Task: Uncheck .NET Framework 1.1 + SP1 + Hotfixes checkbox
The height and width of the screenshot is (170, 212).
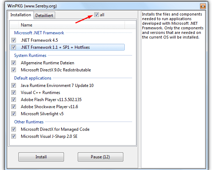Action: coord(13,47)
